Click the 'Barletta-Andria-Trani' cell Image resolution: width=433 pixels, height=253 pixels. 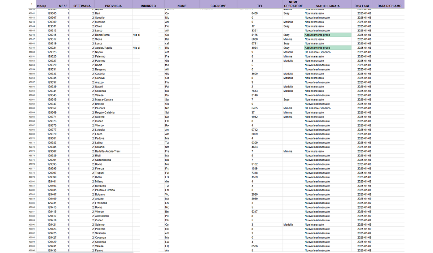[113, 151]
